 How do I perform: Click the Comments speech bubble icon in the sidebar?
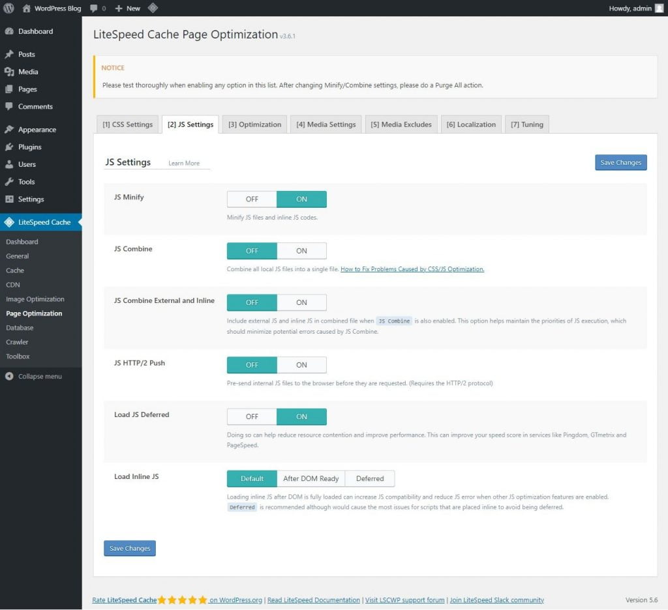tap(9, 106)
